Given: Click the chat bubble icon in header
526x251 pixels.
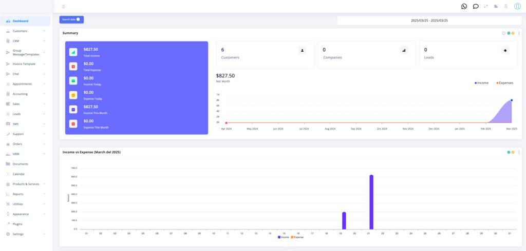Looking at the screenshot, I should pyautogui.click(x=476, y=6).
